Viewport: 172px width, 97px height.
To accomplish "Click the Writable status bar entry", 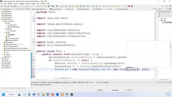I will pos(100,90).
